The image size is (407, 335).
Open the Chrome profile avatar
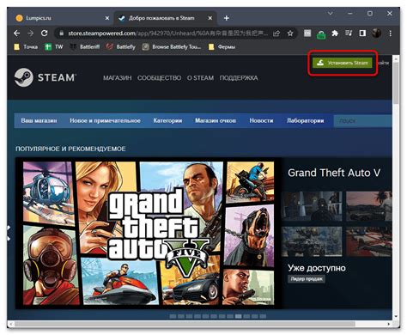coord(376,33)
